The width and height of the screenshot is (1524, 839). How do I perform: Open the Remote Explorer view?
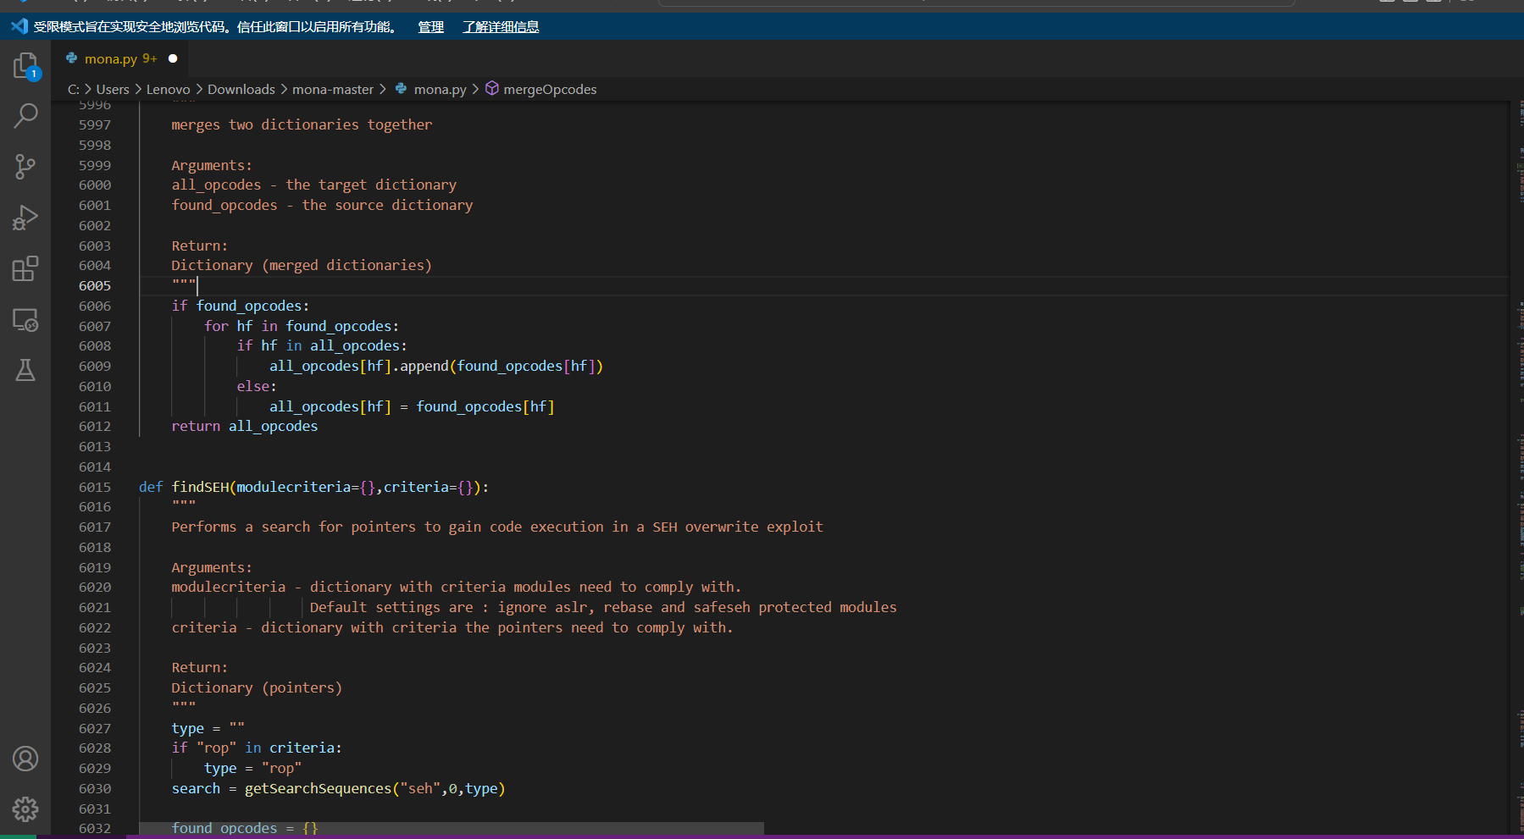[25, 320]
